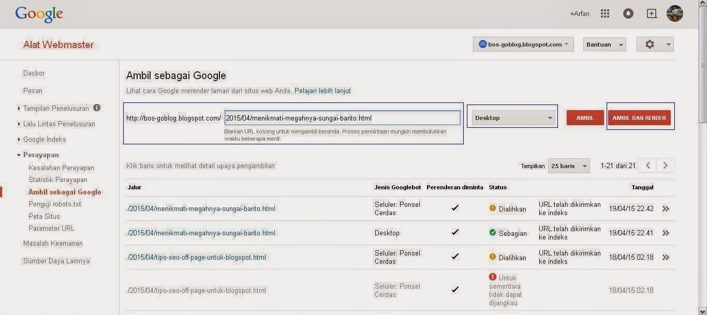707x315 pixels.
Task: Select Ambil sebagai Google sidebar item
Action: [65, 192]
